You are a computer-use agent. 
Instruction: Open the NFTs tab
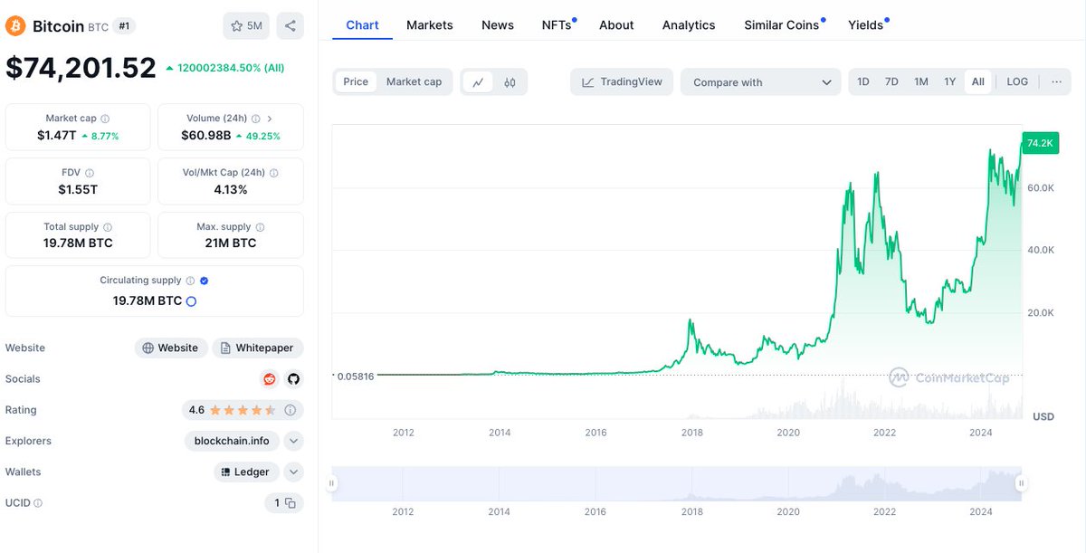[558, 25]
